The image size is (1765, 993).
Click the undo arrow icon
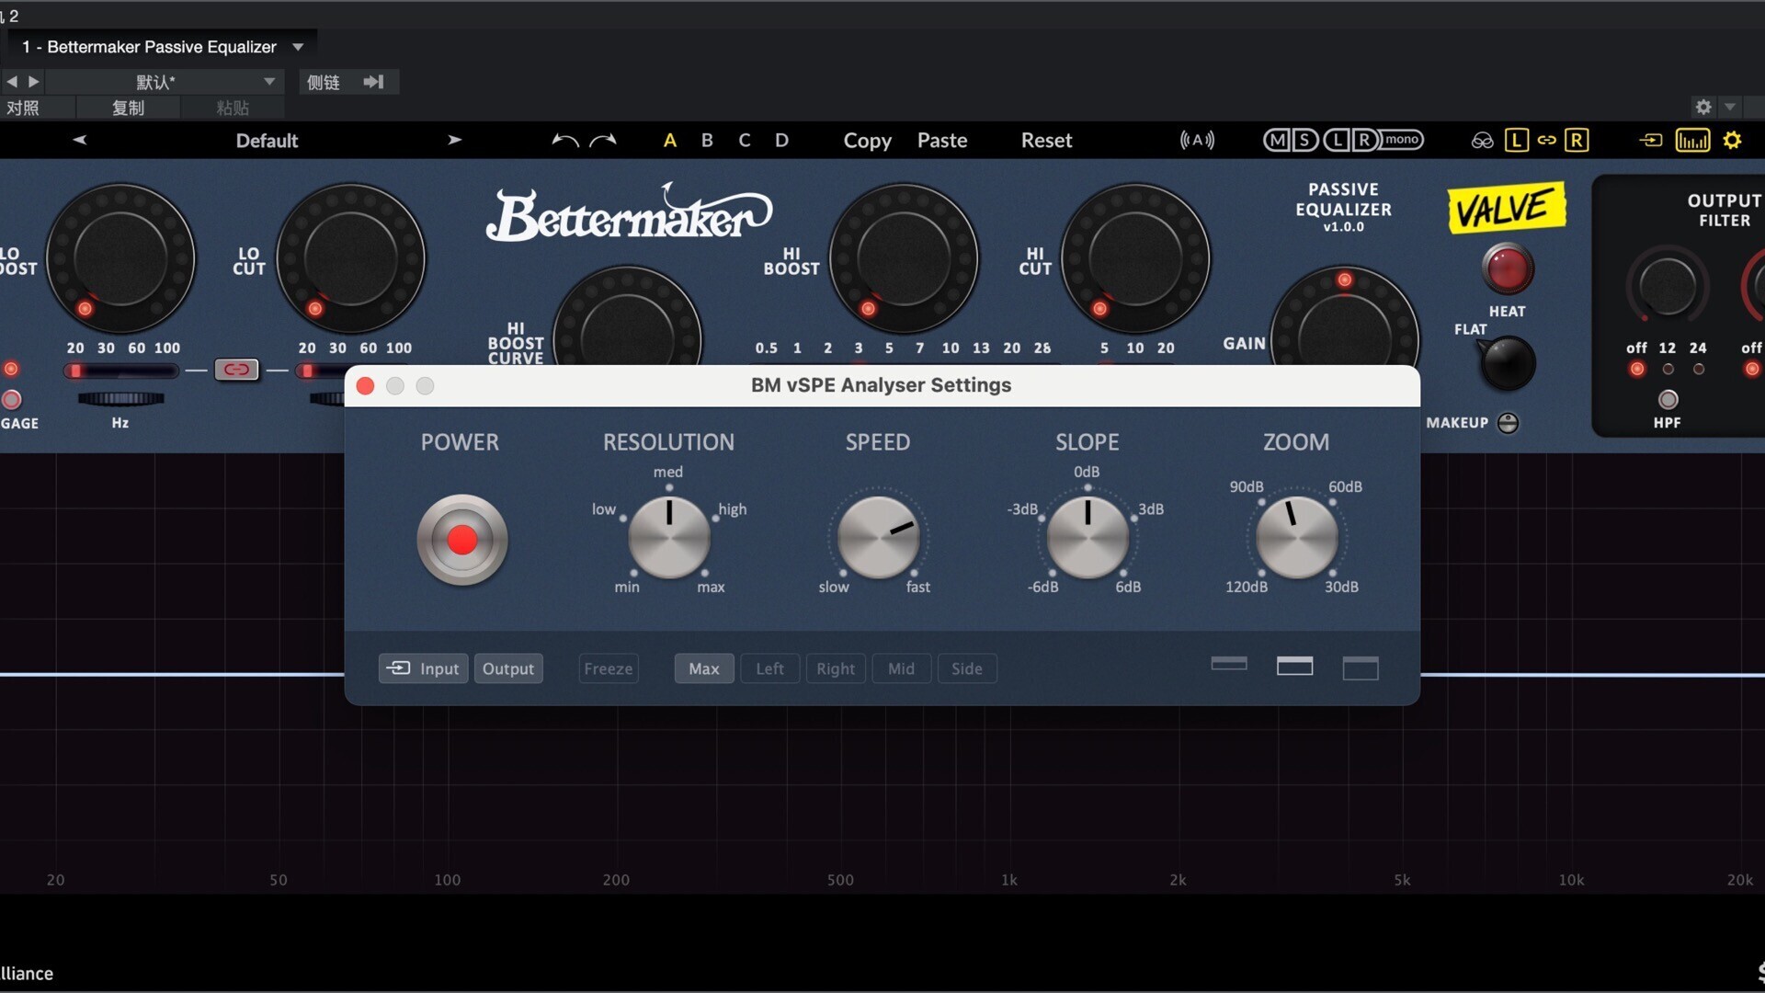pos(565,140)
